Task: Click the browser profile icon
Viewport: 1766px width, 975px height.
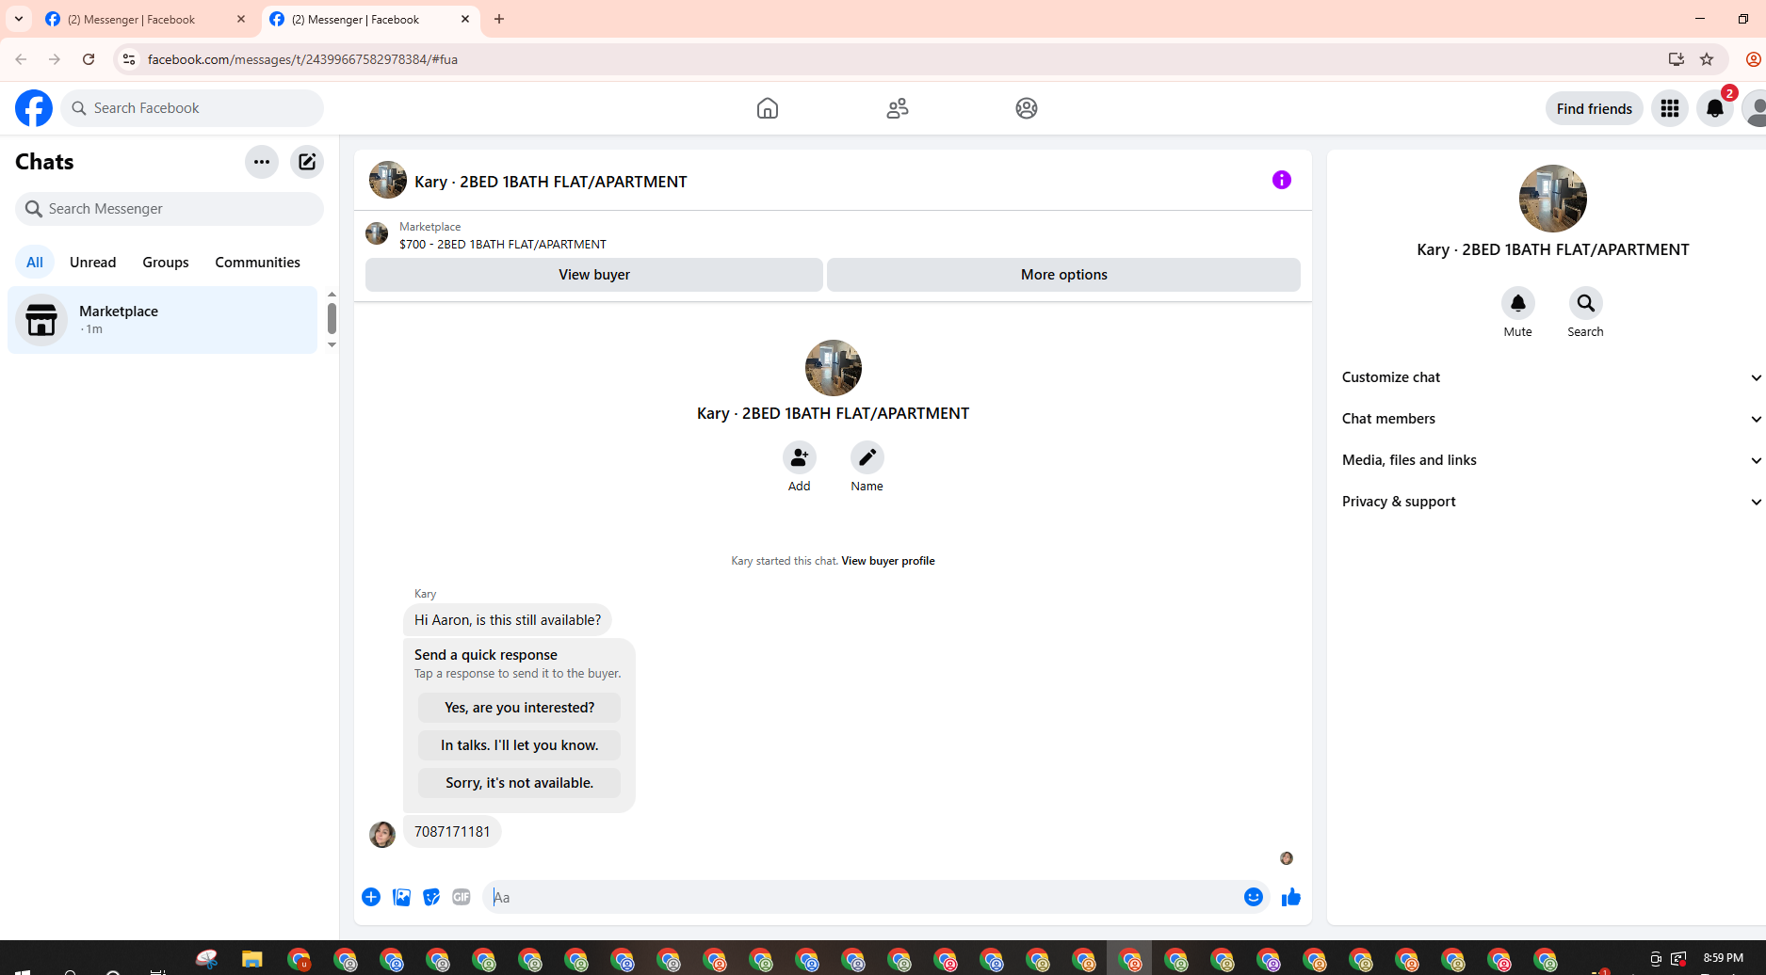Action: [x=1754, y=59]
